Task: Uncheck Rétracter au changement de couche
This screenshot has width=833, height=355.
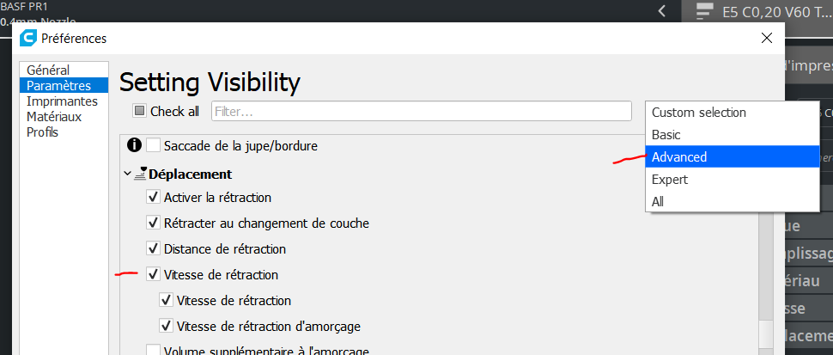Action: (153, 223)
